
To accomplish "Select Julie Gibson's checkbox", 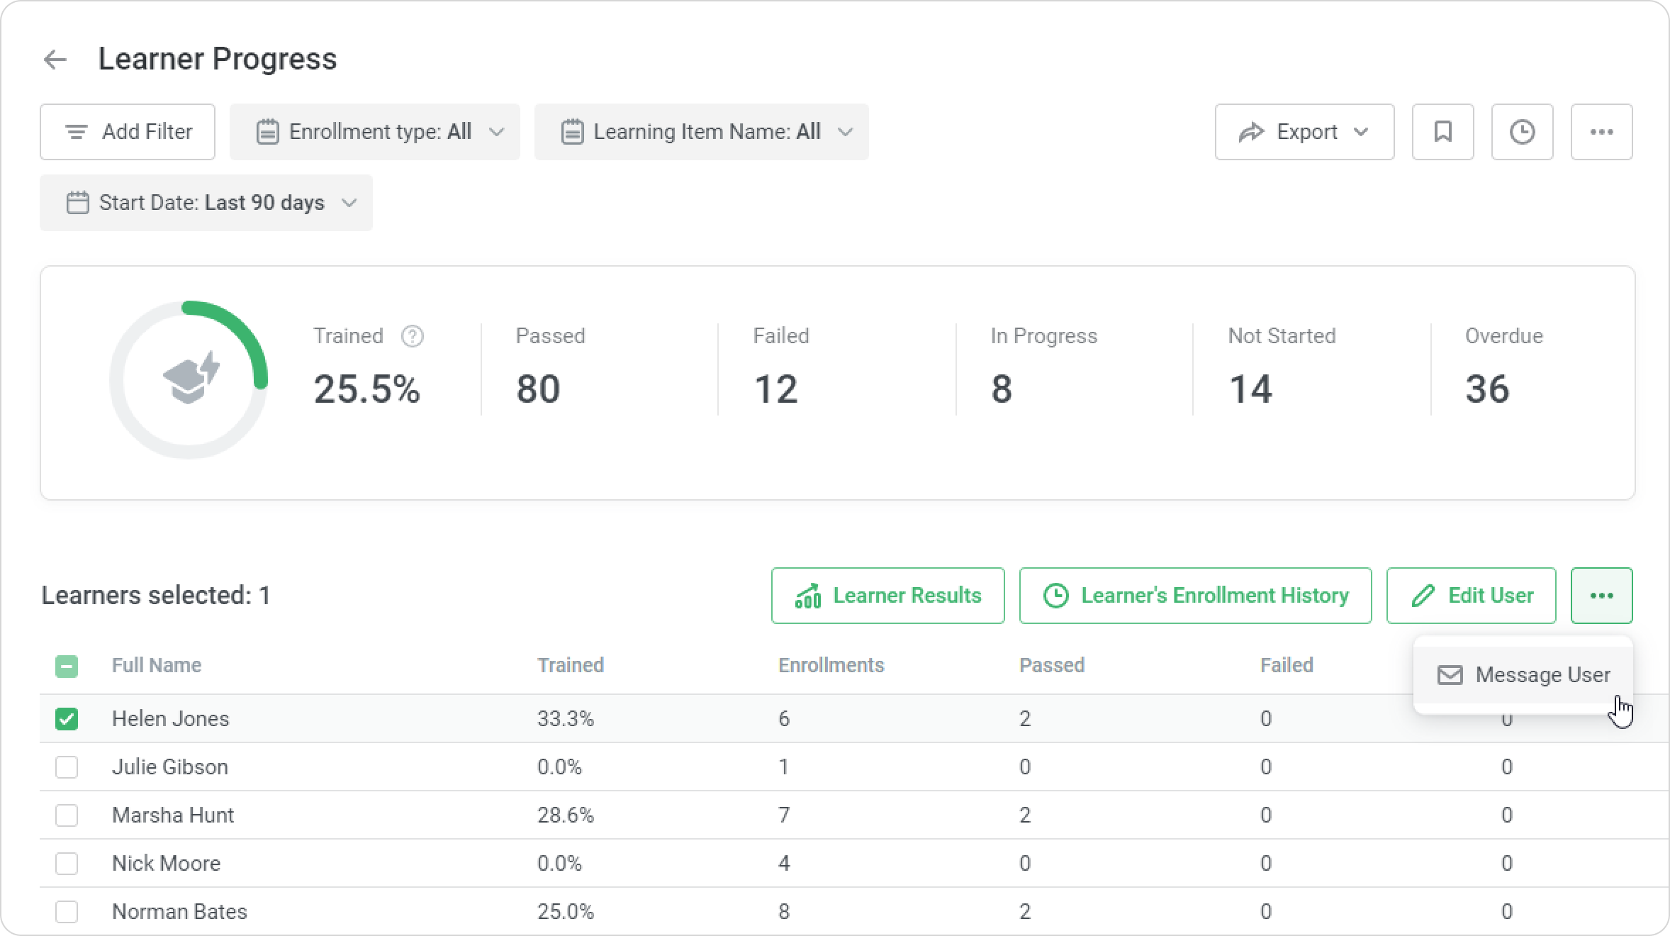I will point(67,767).
